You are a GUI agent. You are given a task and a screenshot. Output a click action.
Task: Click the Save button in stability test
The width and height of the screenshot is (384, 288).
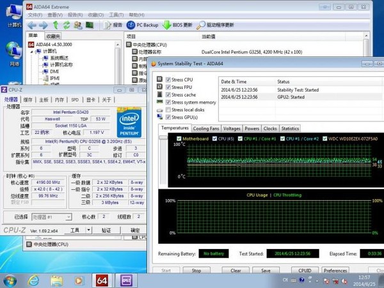[266, 270]
